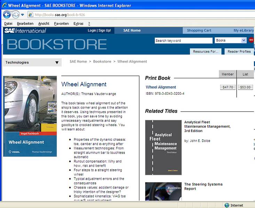Click the Resources For... button
255x208 pixels.
tap(206, 51)
